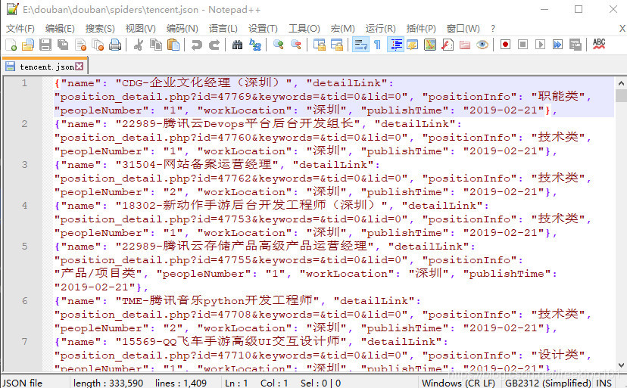627x388 pixels.
Task: Select the tencent.json document tab
Action: (x=45, y=67)
